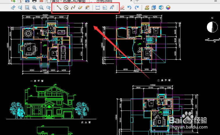This screenshot has height=135, width=220.
Task: Activate the area measurement tool
Action: point(105,8)
